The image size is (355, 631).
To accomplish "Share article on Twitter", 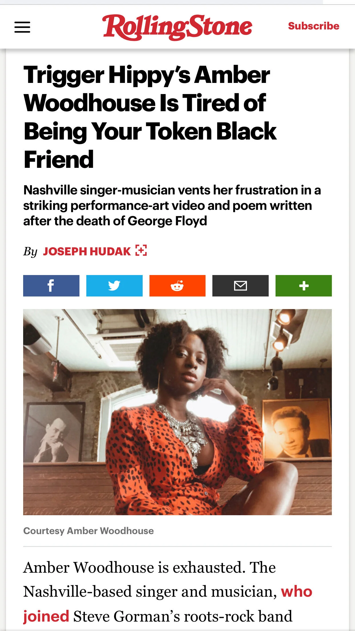I will click(114, 286).
